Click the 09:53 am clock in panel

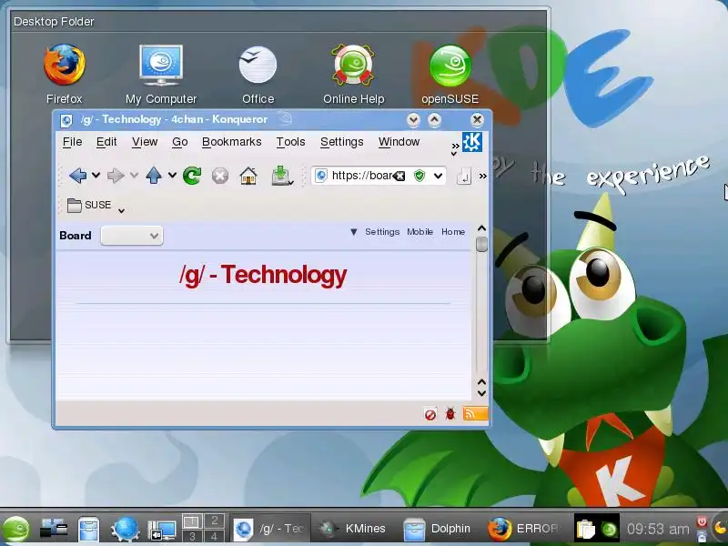pyautogui.click(x=658, y=529)
